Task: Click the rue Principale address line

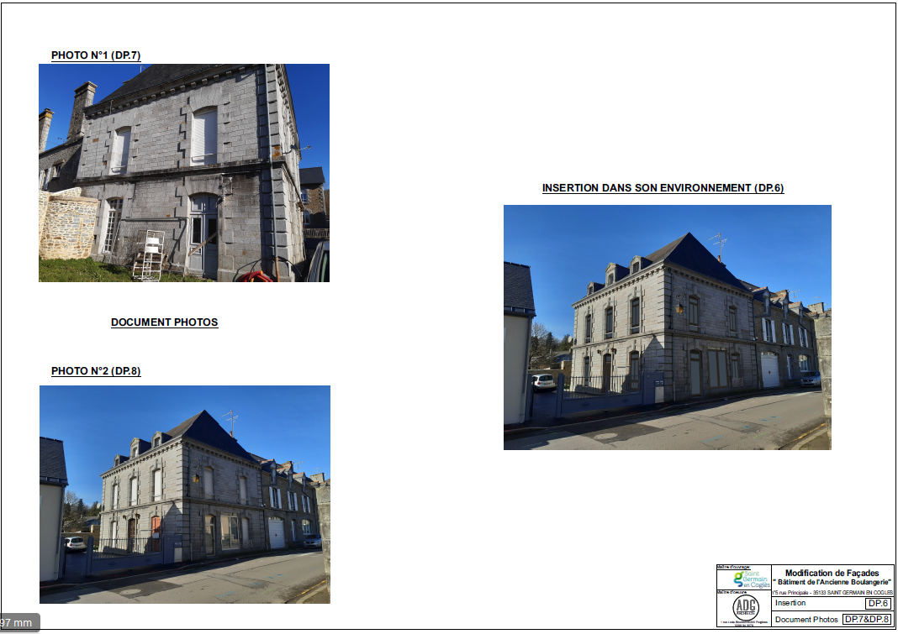Action: (832, 593)
